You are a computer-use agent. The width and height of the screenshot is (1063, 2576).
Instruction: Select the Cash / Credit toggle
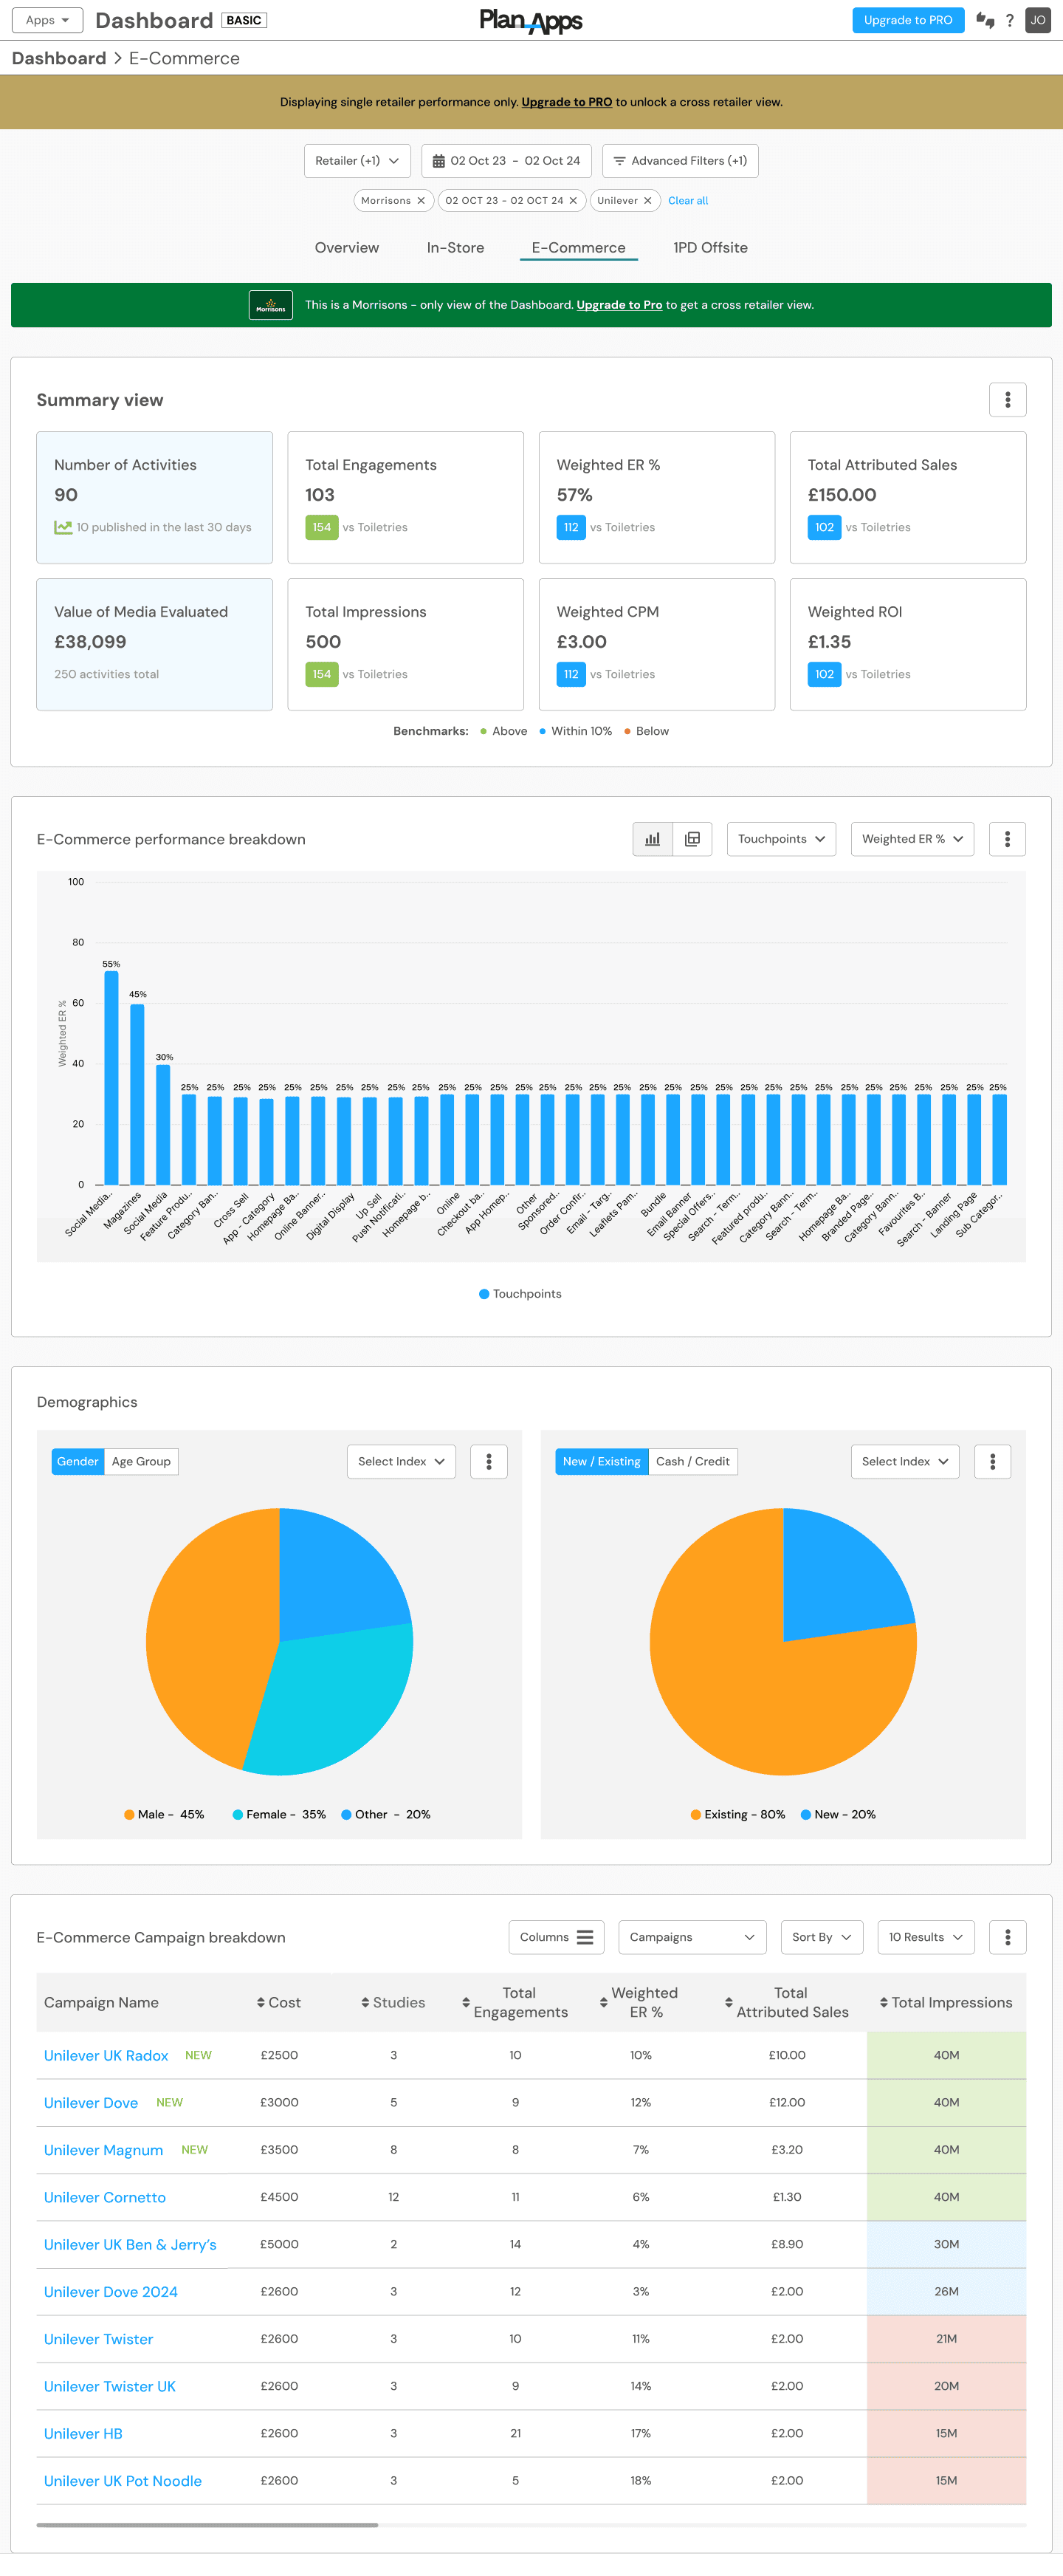click(x=693, y=1461)
